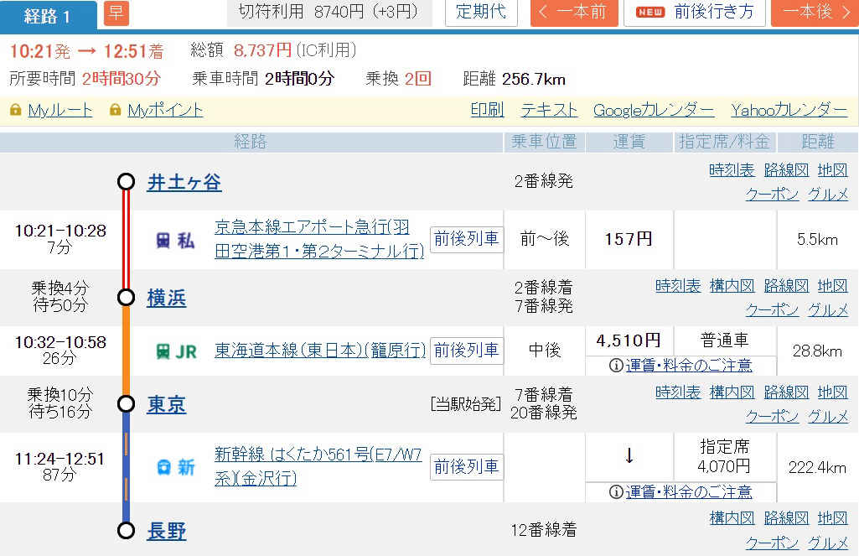The image size is (859, 556).
Task: Open the Myポイント link
Action: click(x=165, y=110)
